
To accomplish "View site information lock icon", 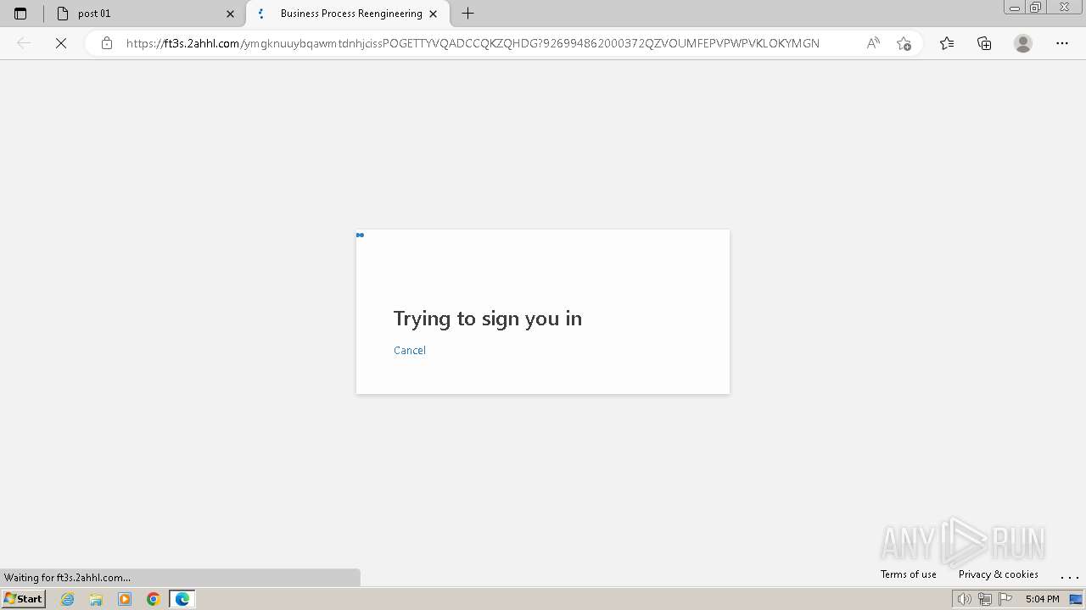I will coord(107,43).
